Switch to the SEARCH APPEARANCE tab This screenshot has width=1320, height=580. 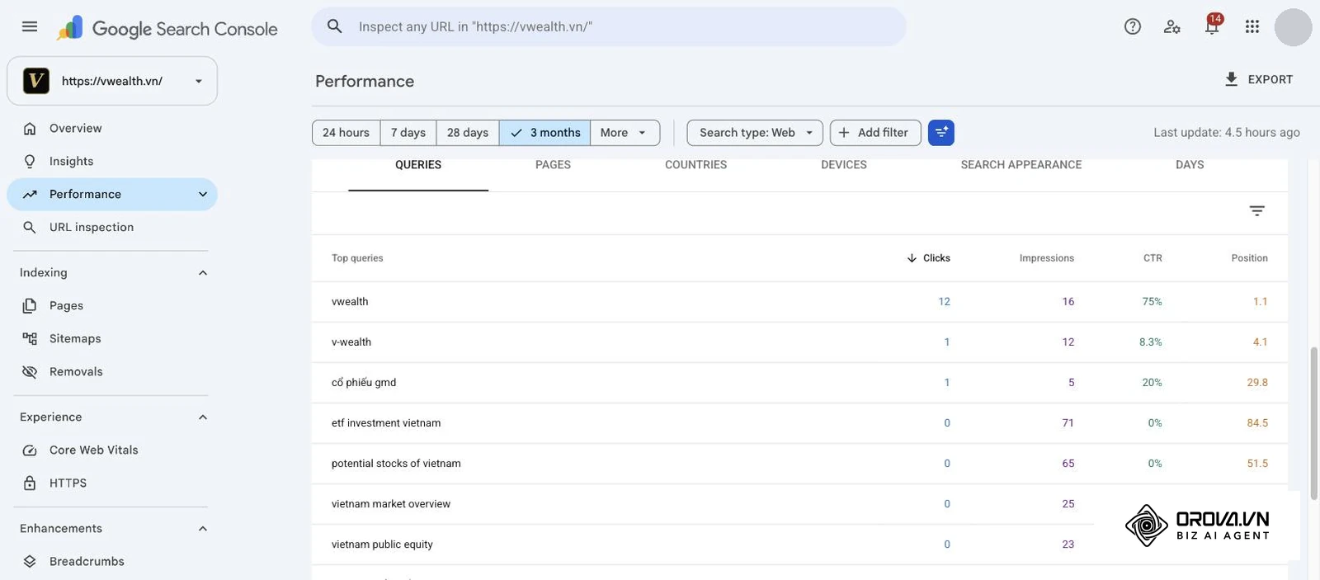[x=1021, y=165]
